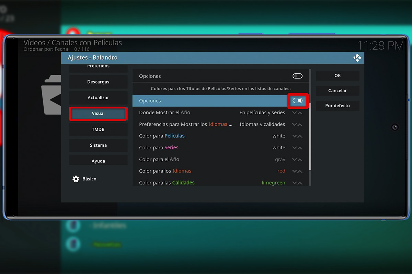
Task: Open the Ayuda section
Action: [98, 161]
